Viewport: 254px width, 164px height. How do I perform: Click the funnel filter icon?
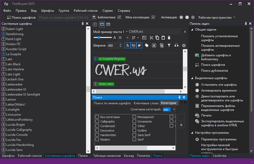point(169,46)
